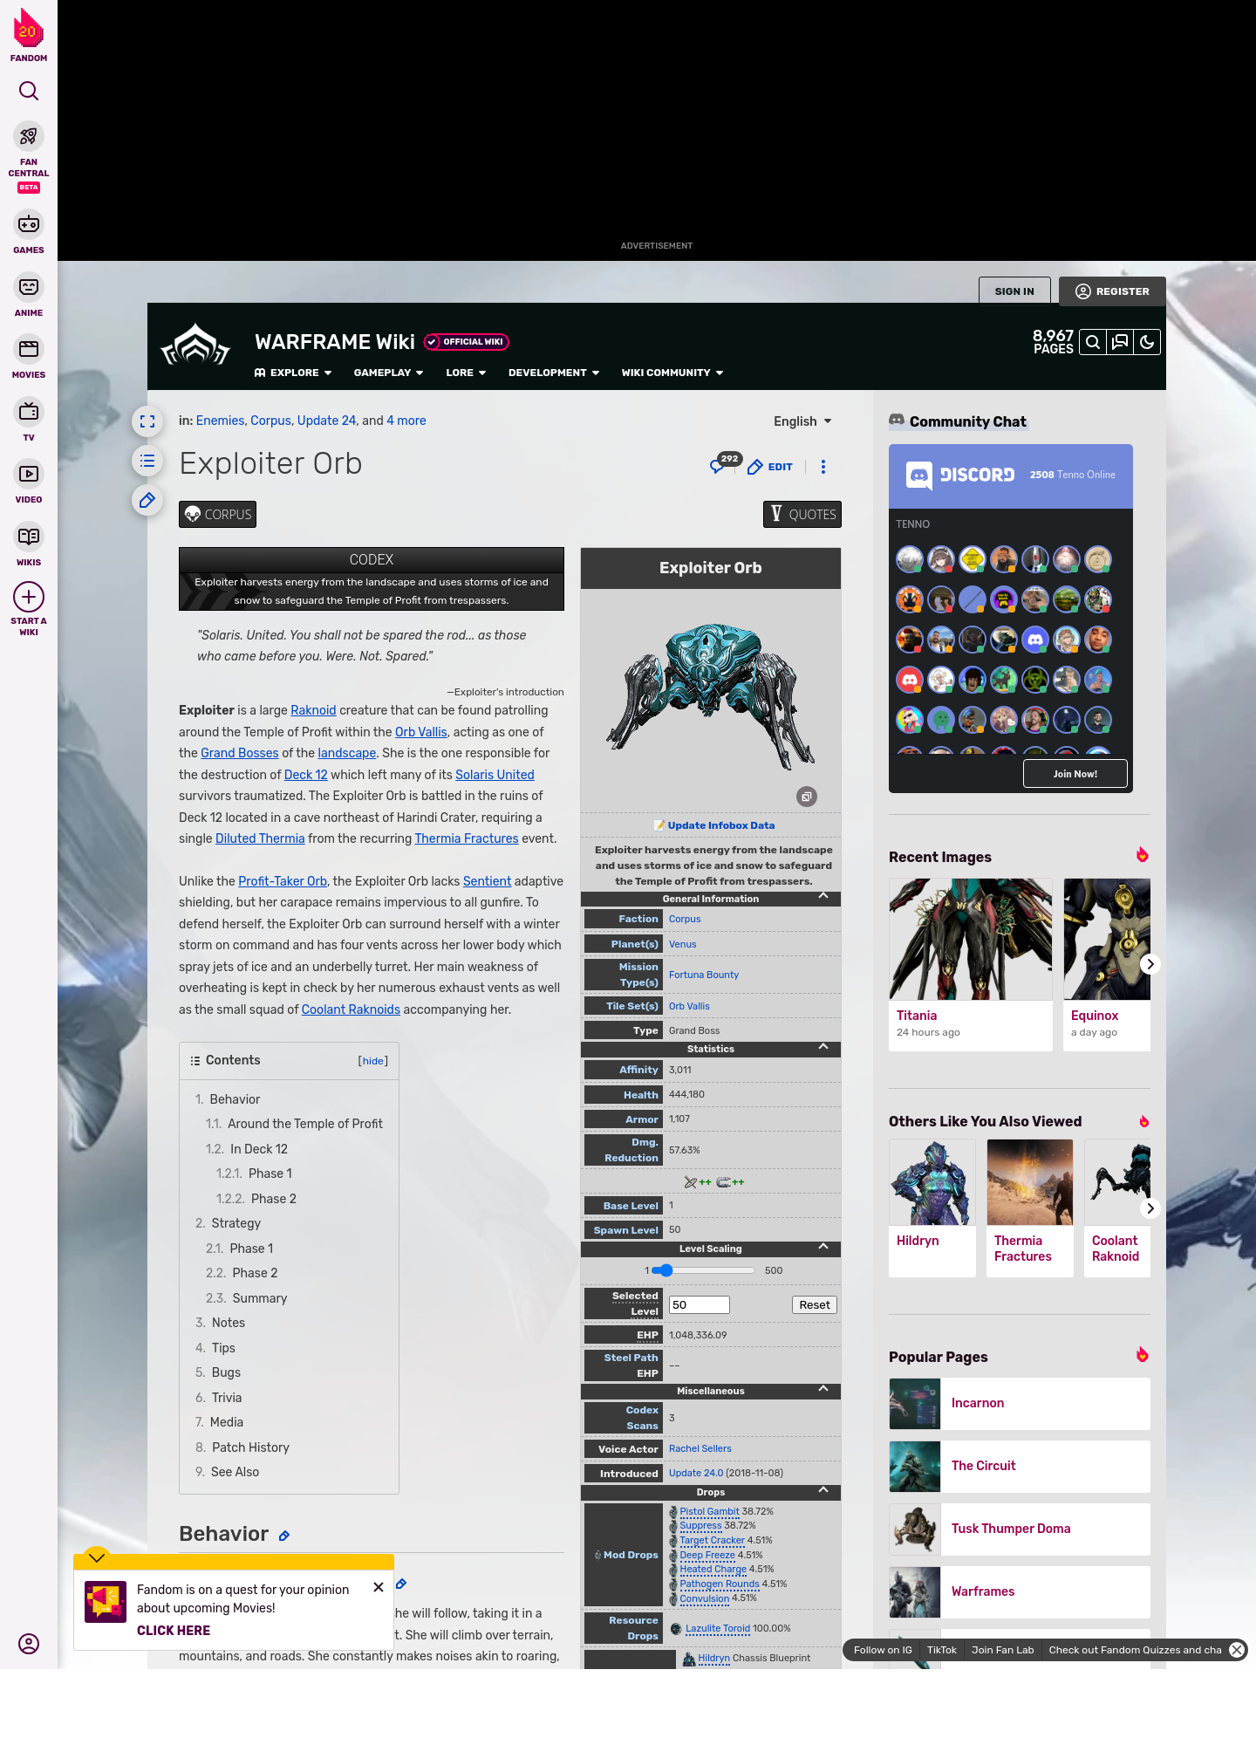Open the EXPLORE menu
The width and height of the screenshot is (1256, 1745).
293,373
